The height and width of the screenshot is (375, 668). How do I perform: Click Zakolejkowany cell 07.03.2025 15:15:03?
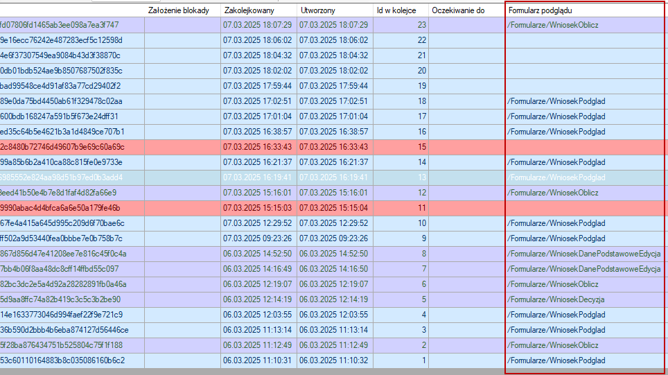(x=258, y=208)
